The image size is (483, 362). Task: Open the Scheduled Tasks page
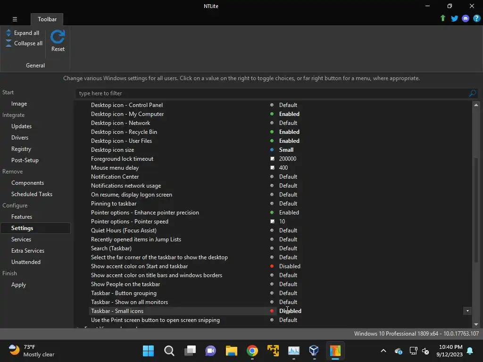click(32, 194)
